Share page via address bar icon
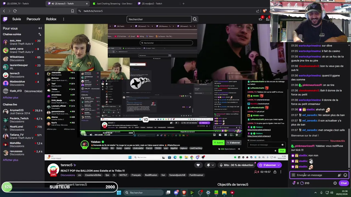Image resolution: width=351 pixels, height=197 pixels. 257,11
